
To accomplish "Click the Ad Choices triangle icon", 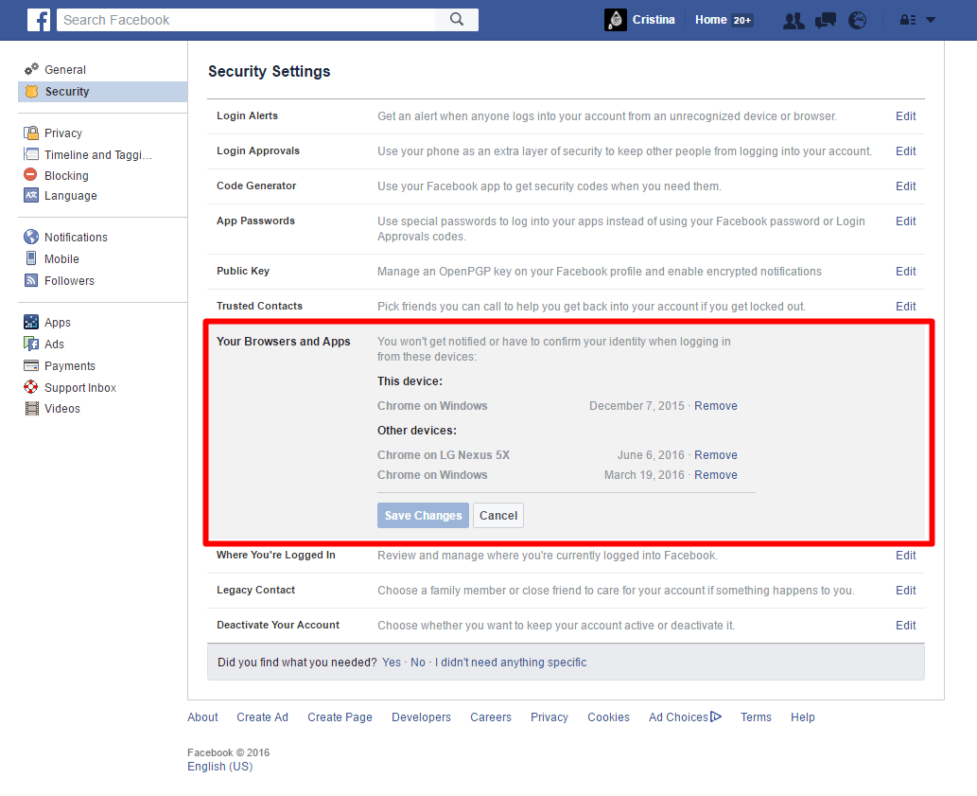I will pyautogui.click(x=716, y=716).
